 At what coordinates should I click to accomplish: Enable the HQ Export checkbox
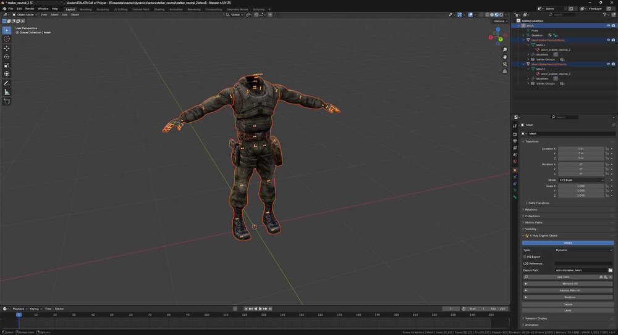[525, 257]
